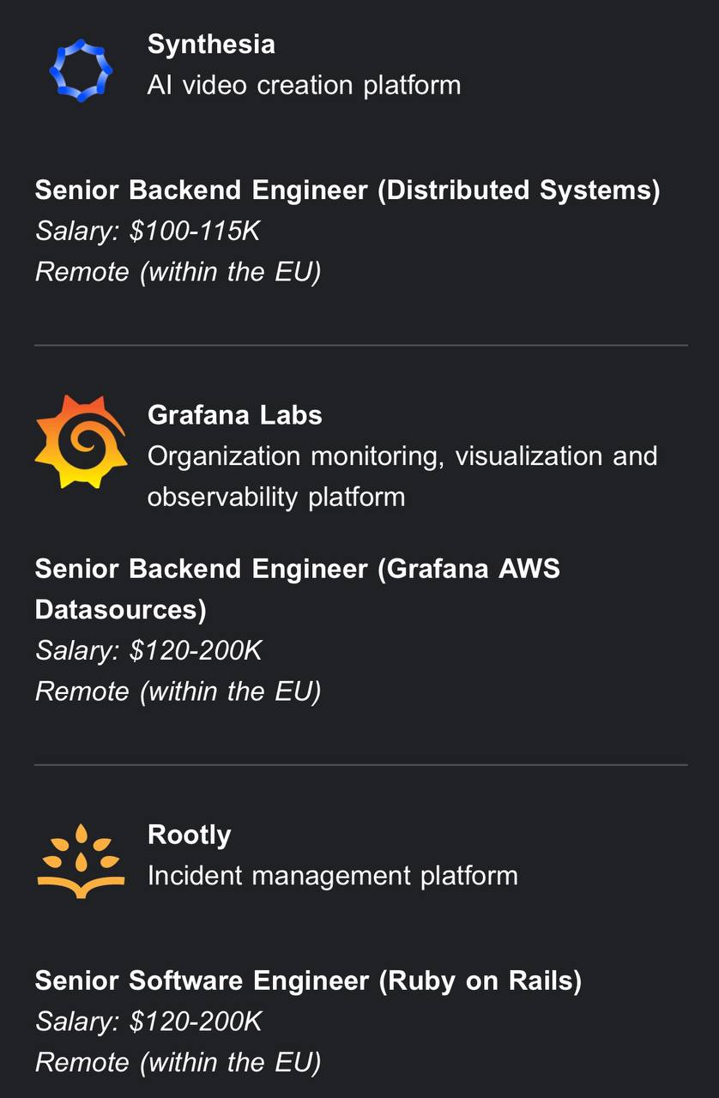Image resolution: width=719 pixels, height=1098 pixels.
Task: Click the Ruby on Rails job's remote location
Action: [178, 1063]
